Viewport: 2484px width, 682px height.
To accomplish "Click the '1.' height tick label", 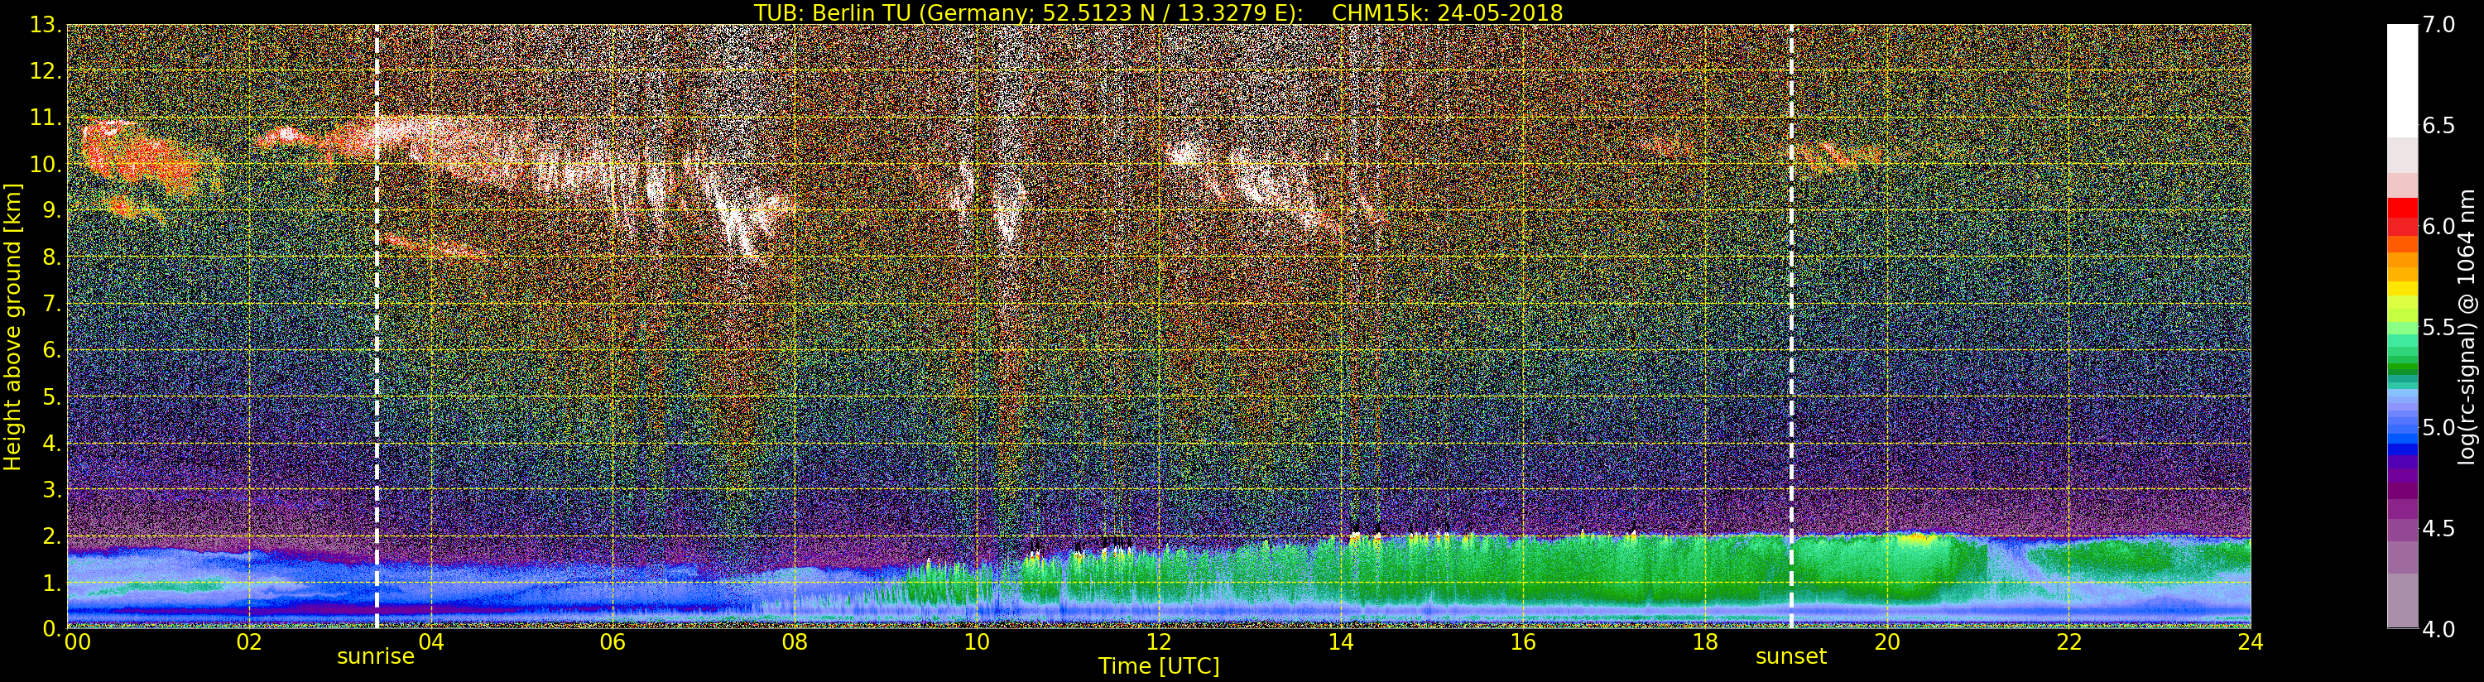I will [52, 583].
